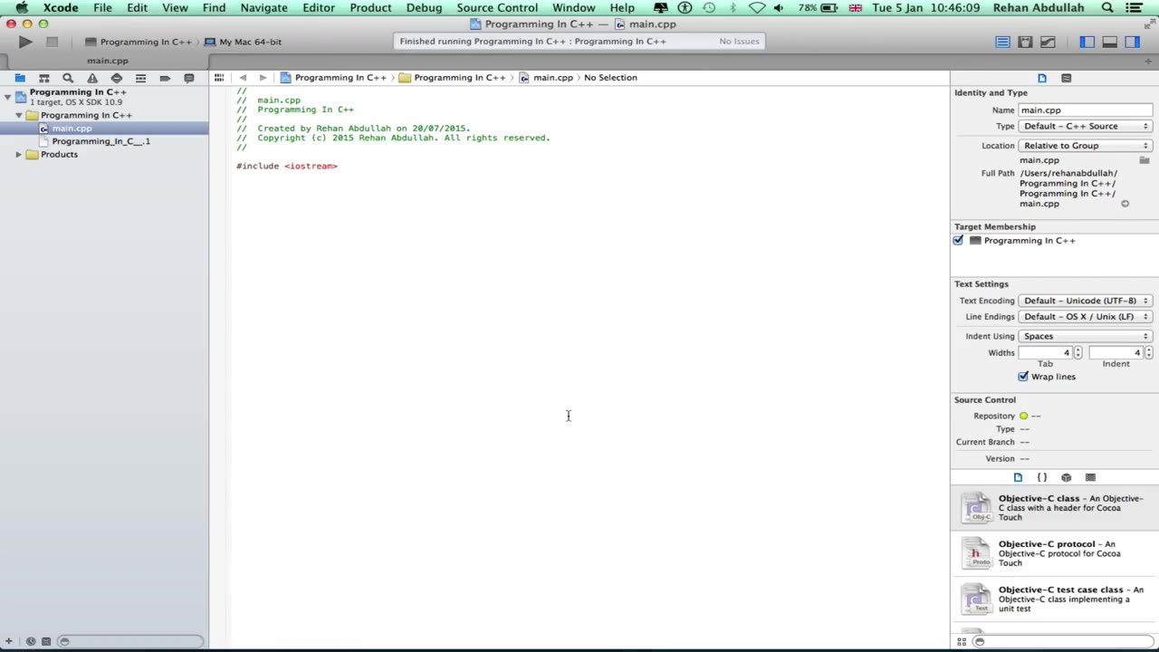
Task: Switch to Version editor mode
Action: pos(1048,42)
